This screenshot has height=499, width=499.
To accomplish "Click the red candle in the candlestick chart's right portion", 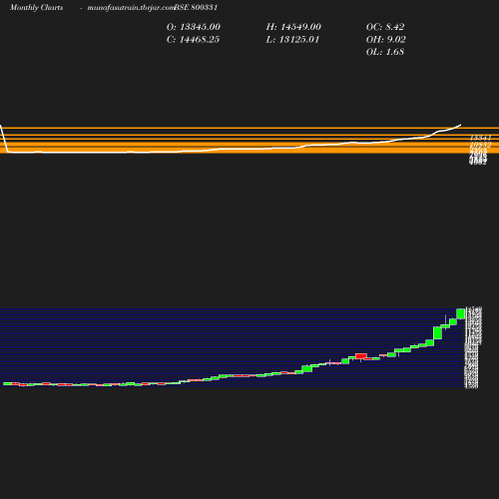I will [x=361, y=356].
